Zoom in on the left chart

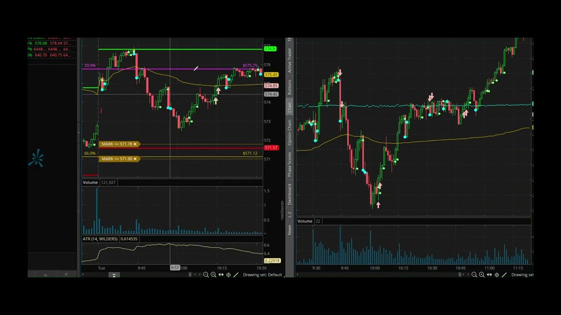(213, 275)
